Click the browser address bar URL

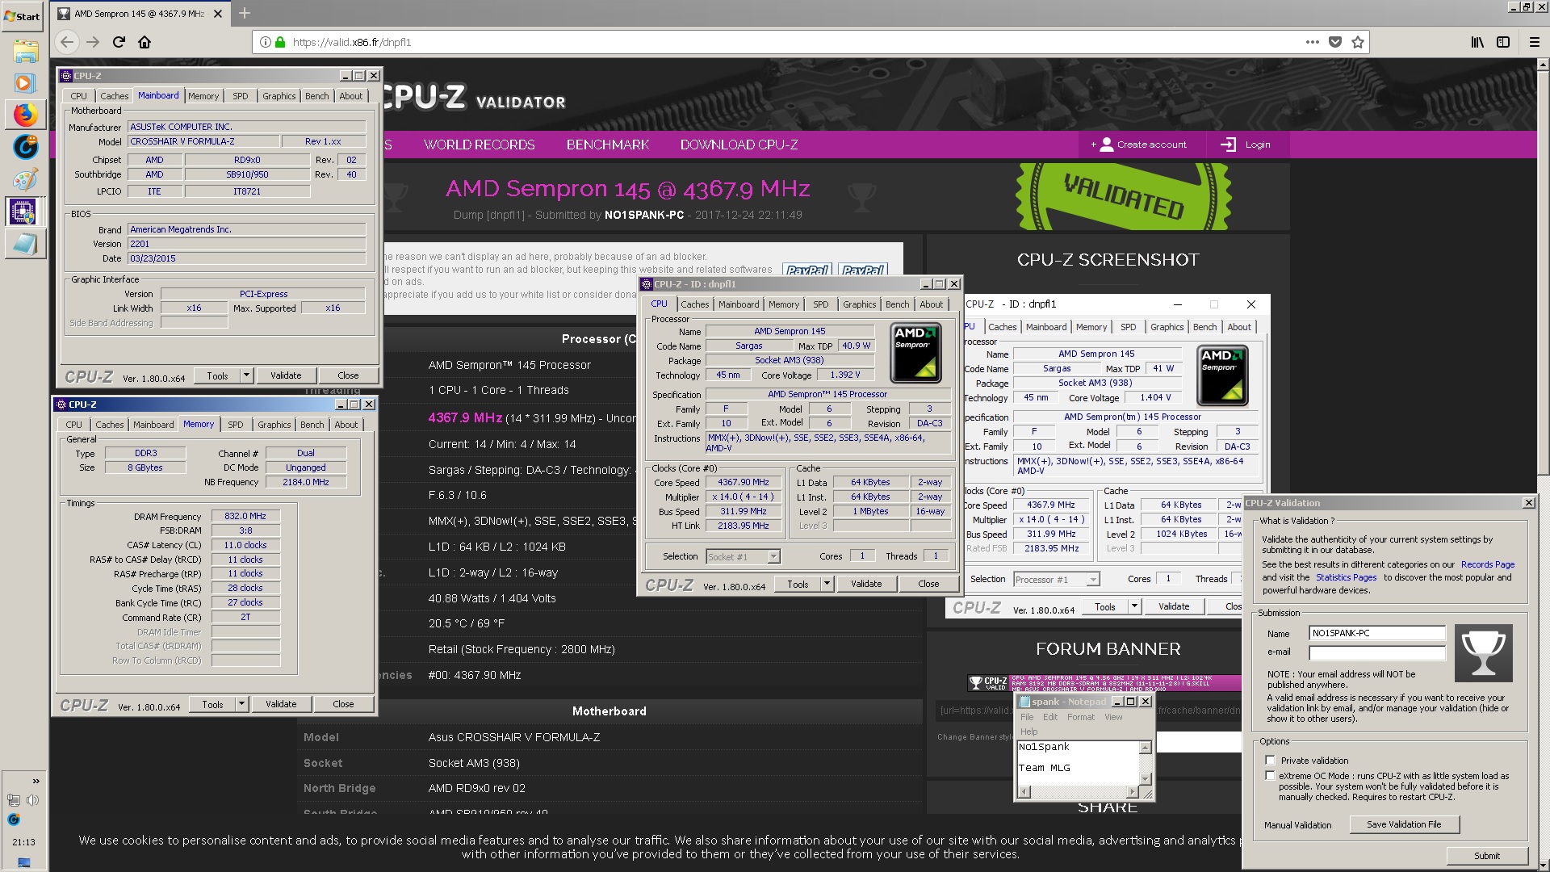point(352,42)
